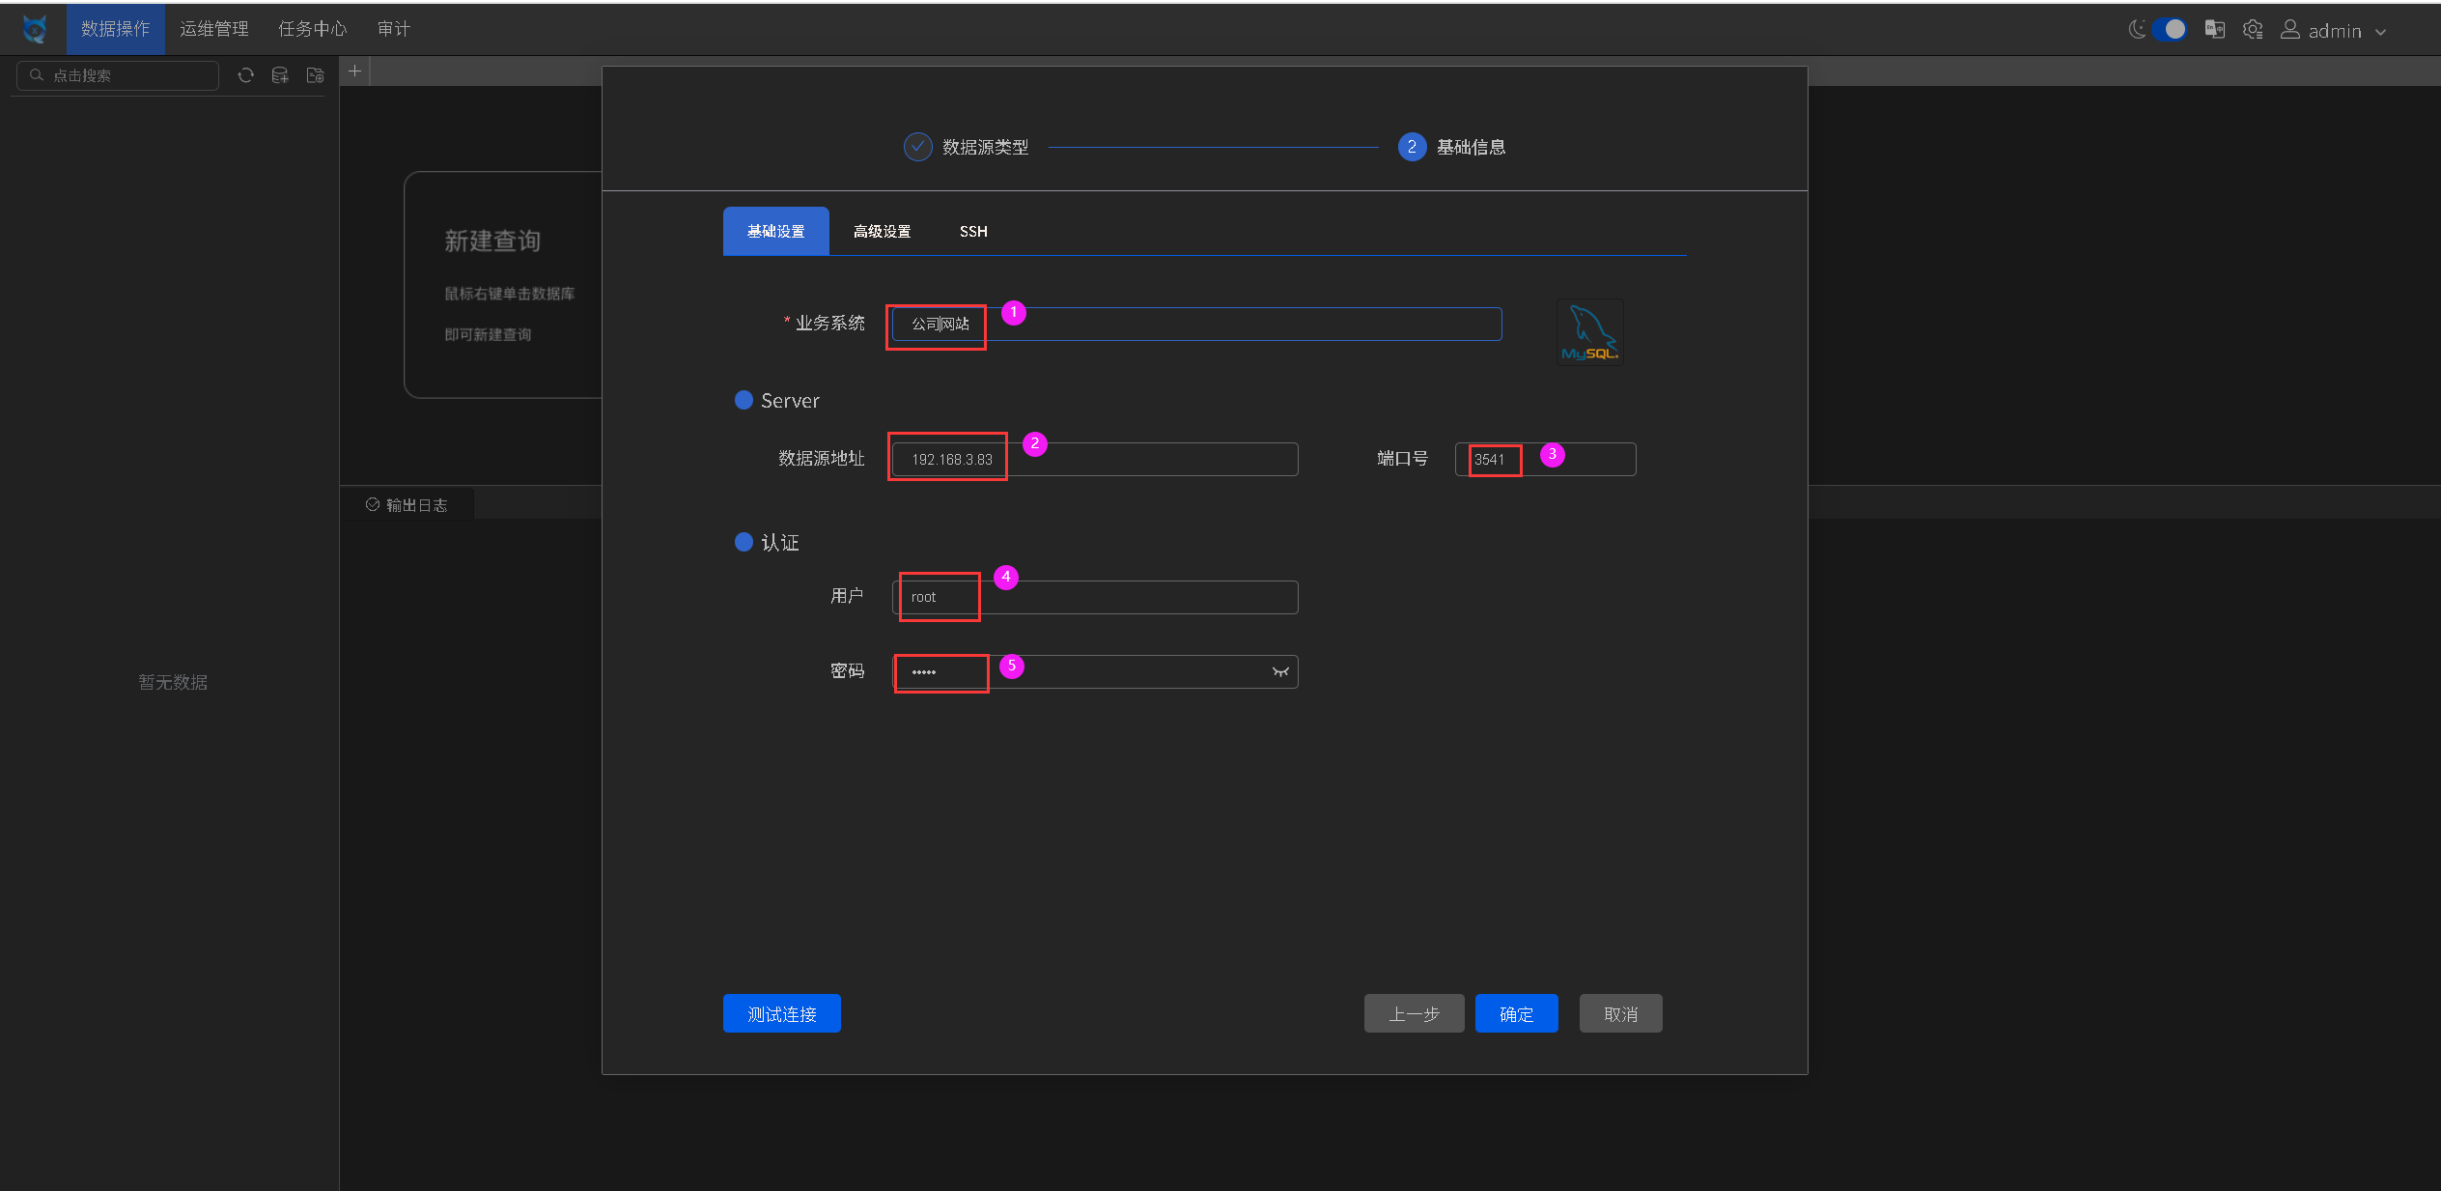
Task: Click the MySQL logo in dialog
Action: click(1589, 333)
